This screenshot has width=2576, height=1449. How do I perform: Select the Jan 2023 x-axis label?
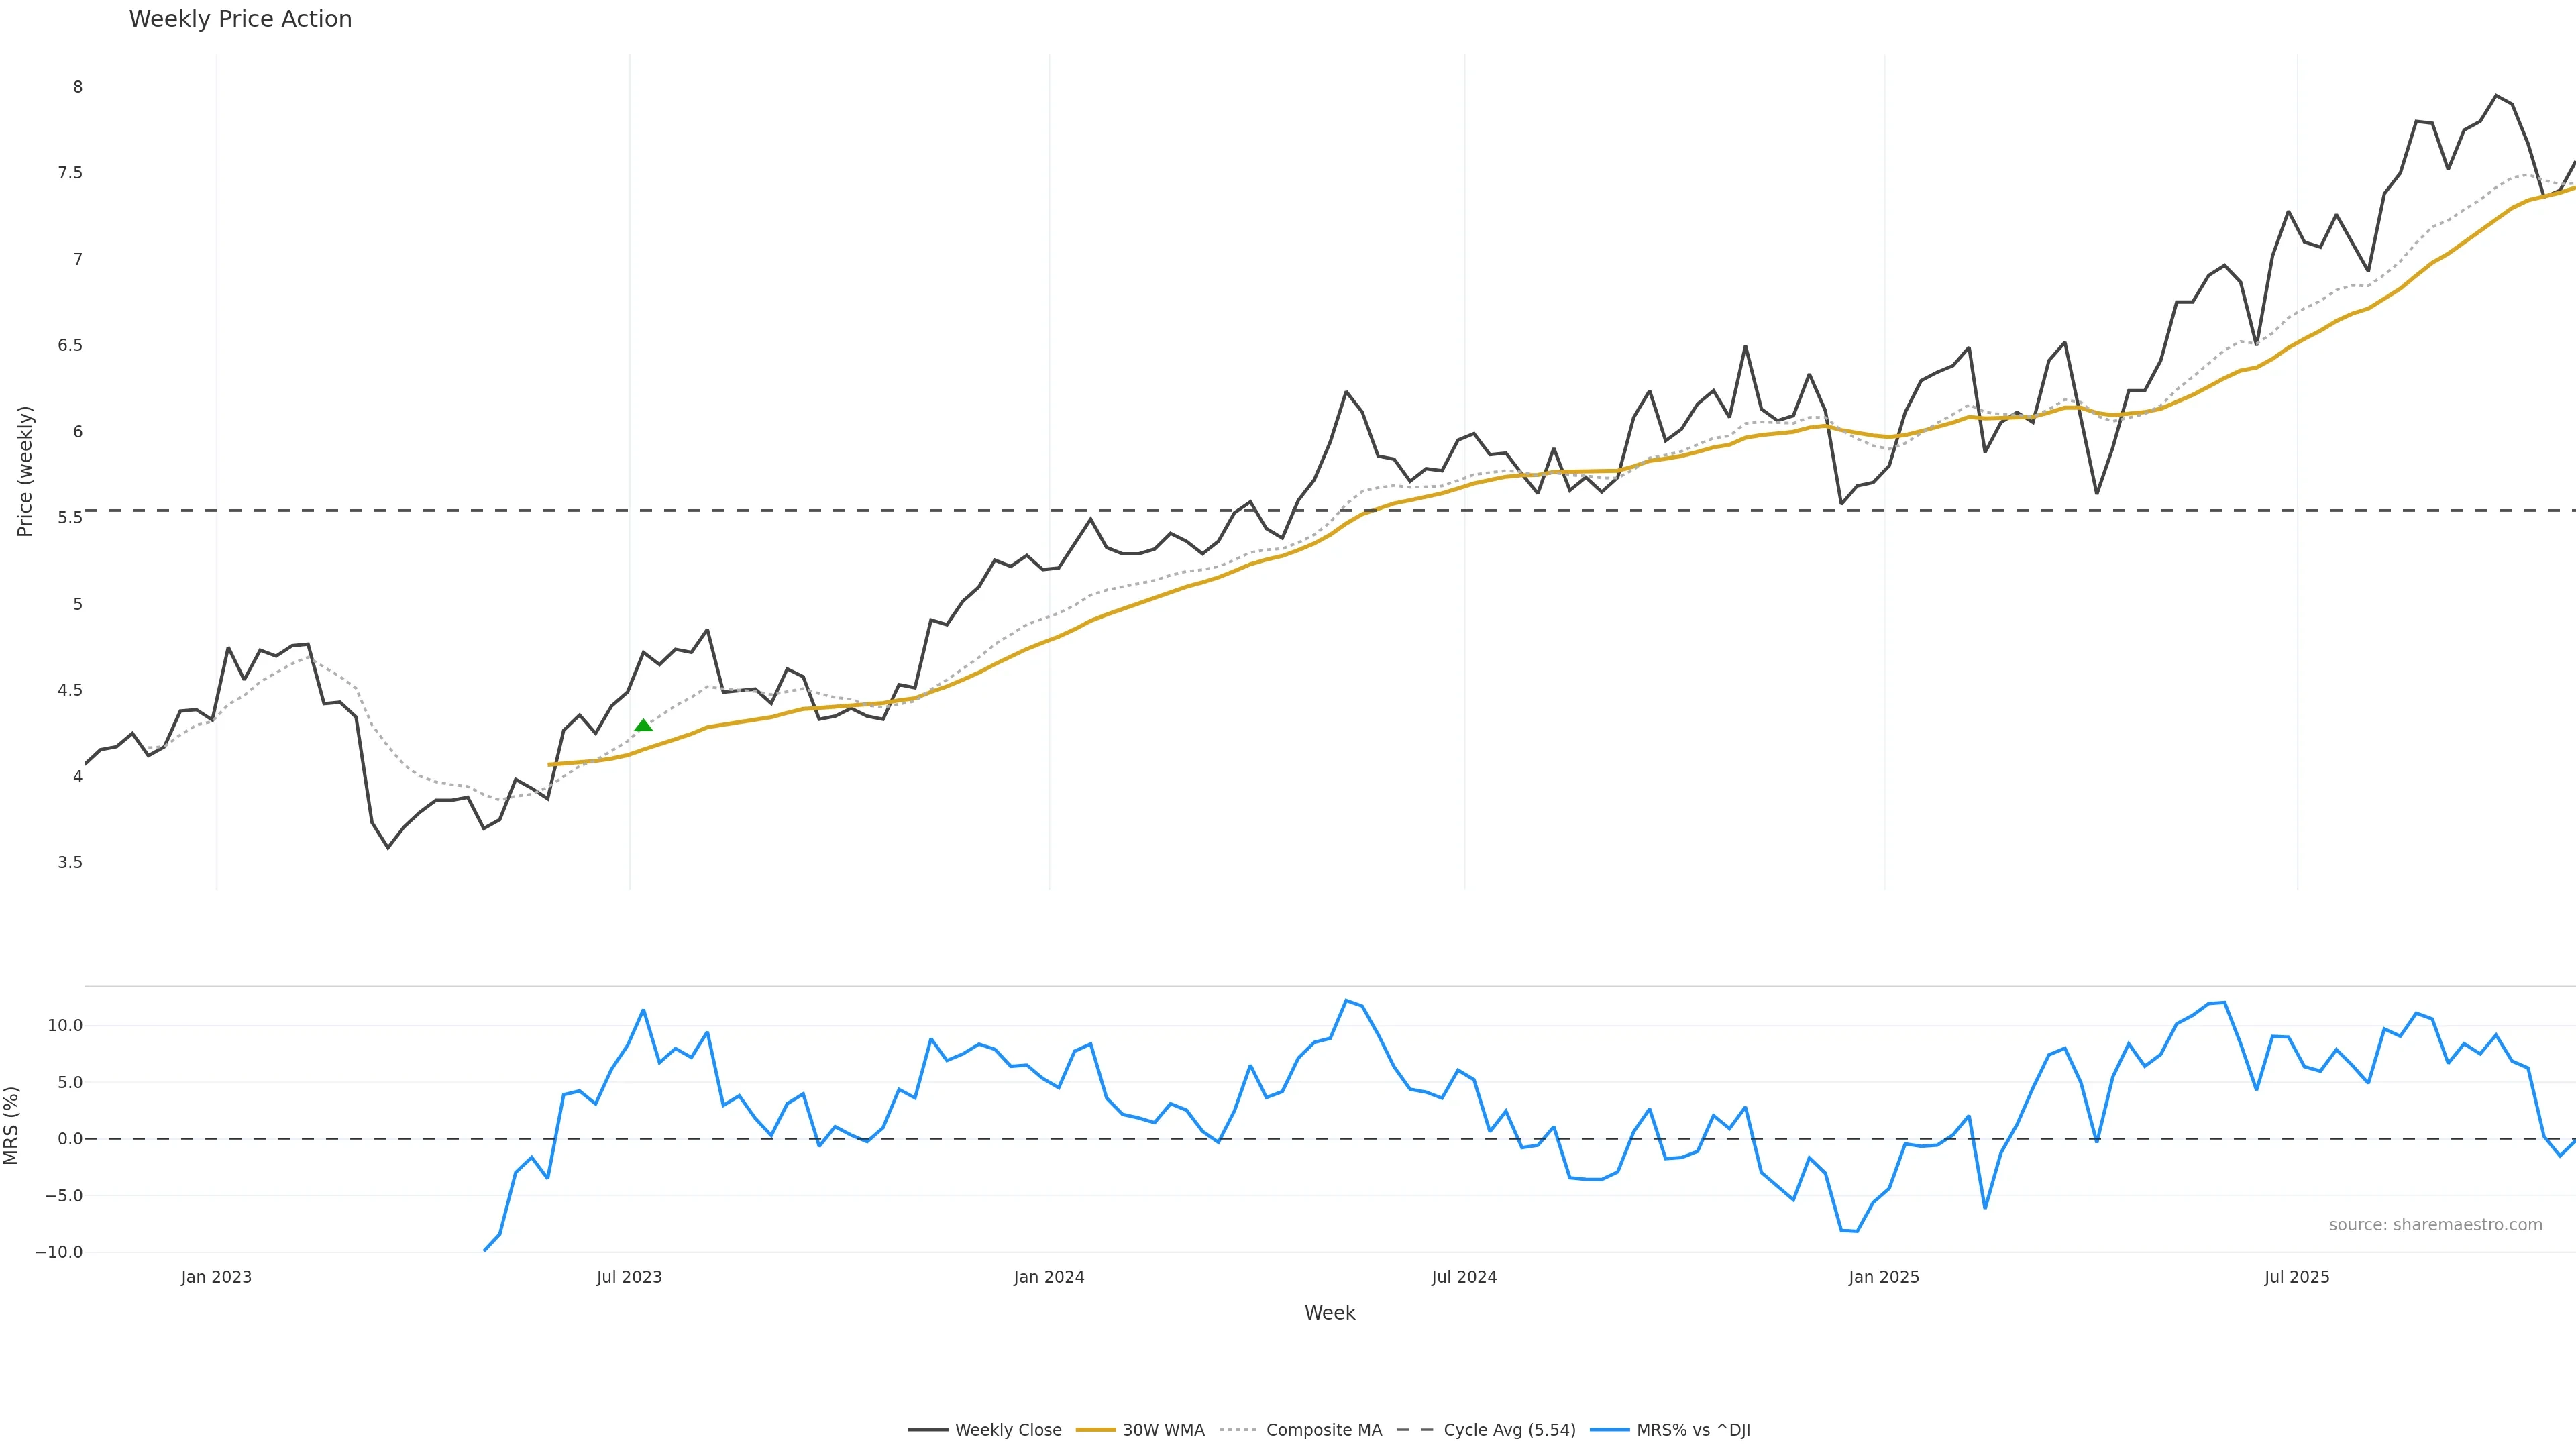pyautogui.click(x=216, y=1277)
